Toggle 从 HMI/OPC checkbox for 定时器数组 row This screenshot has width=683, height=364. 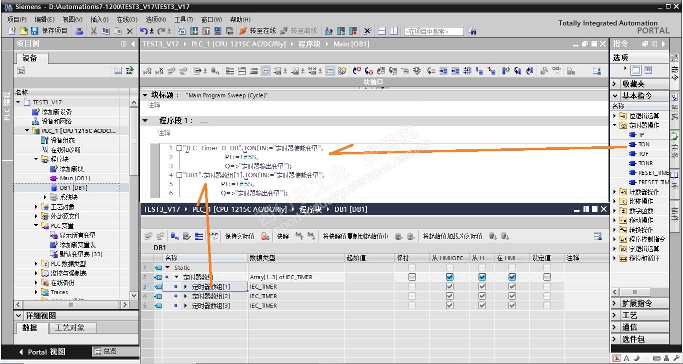[x=449, y=277]
